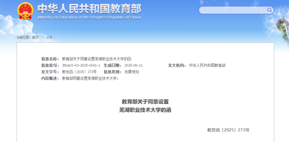Screen dimensions: 289x142
Task: Select index number 360A03-02-2025-0041-1
Action: point(81,66)
